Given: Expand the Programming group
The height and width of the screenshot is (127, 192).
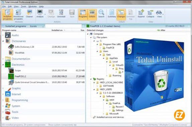Looking at the screenshot, I should coord(3,100).
